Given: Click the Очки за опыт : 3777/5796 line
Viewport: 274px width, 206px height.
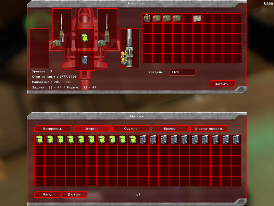Looking at the screenshot, I should (x=54, y=77).
